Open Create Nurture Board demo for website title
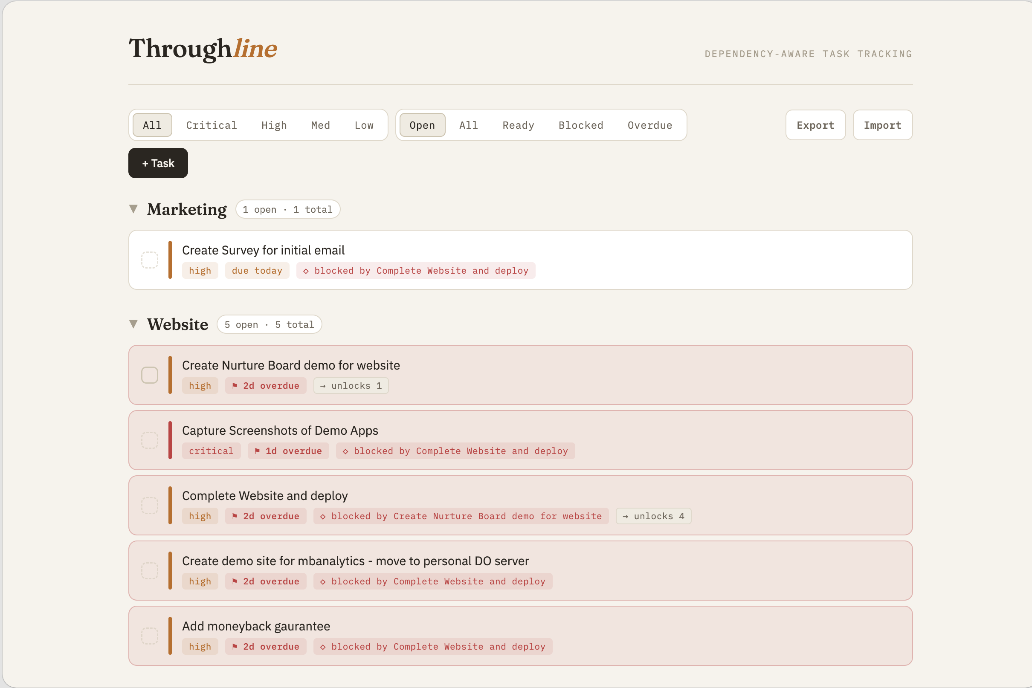The height and width of the screenshot is (688, 1032). point(291,365)
